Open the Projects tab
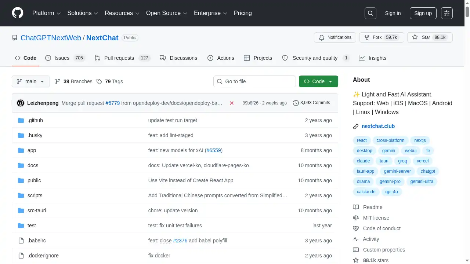The height and width of the screenshot is (264, 470). [258, 58]
